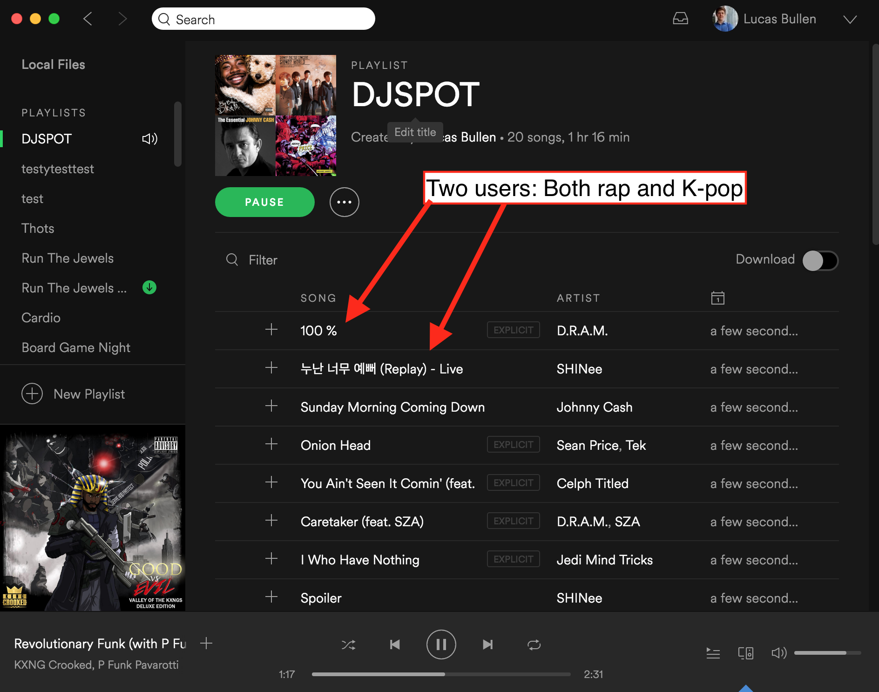This screenshot has width=879, height=692.
Task: Sort by the SONG column header
Action: [318, 298]
